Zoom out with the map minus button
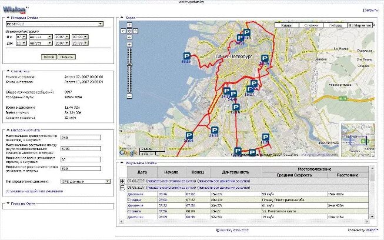The image size is (384, 240). pyautogui.click(x=129, y=96)
